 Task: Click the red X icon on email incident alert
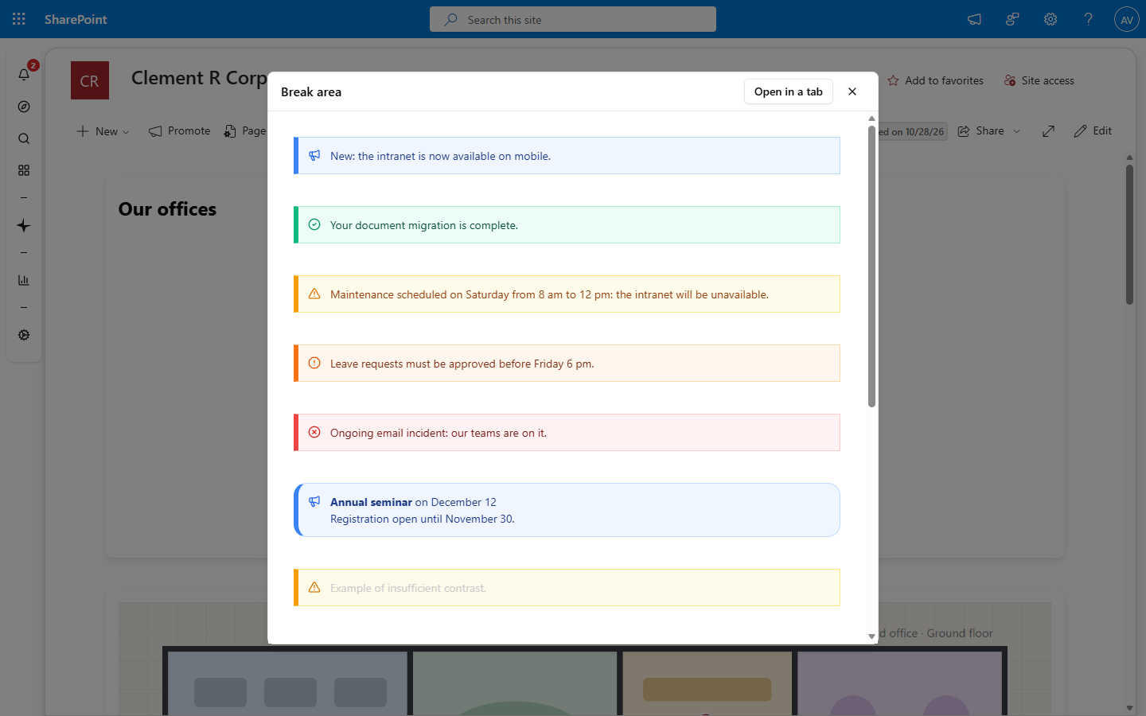(x=314, y=433)
